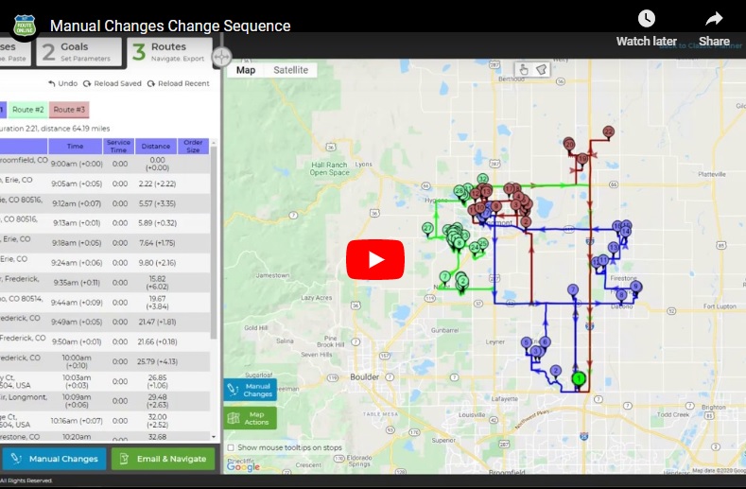
Task: Click the 9:44am (+0:09) time cell
Action: [x=77, y=303]
